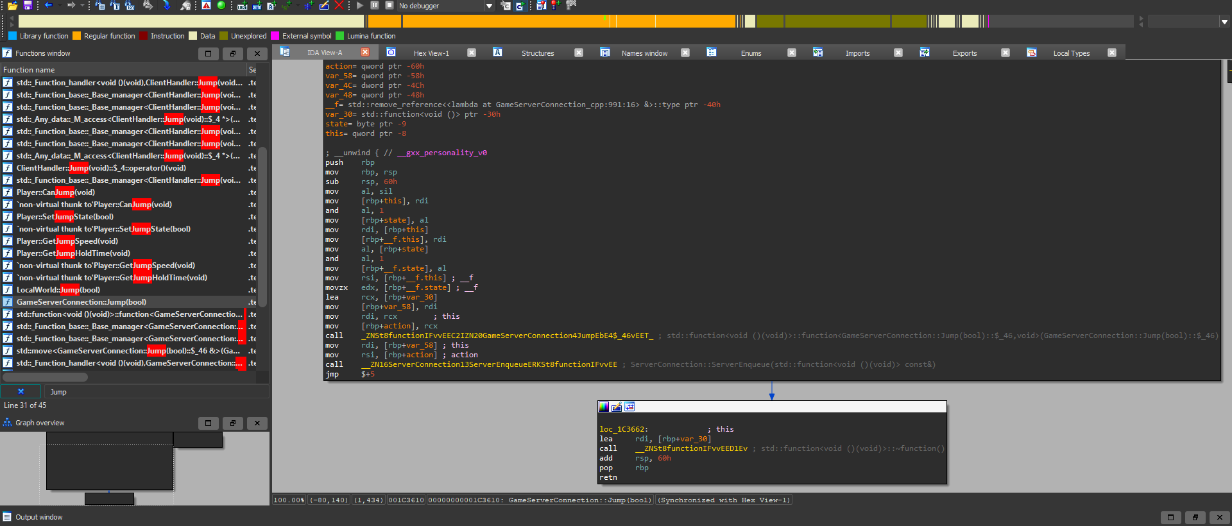Click the Open file folder icon
This screenshot has width=1232, height=526.
click(x=12, y=5)
